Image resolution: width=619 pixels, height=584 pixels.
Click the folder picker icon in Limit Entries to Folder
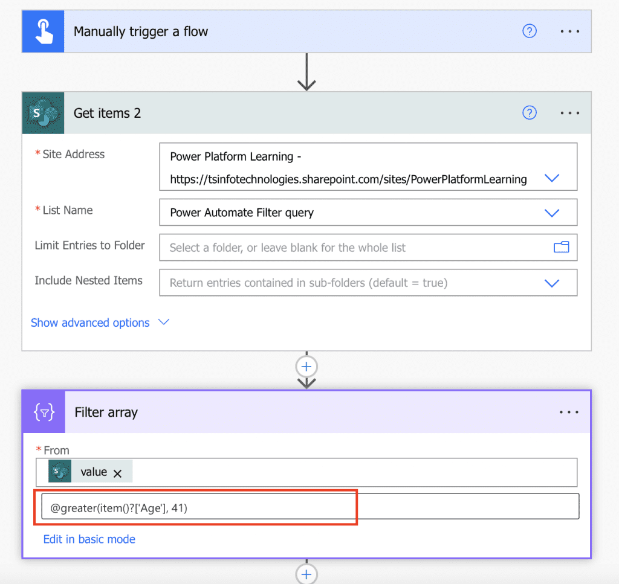pos(561,247)
